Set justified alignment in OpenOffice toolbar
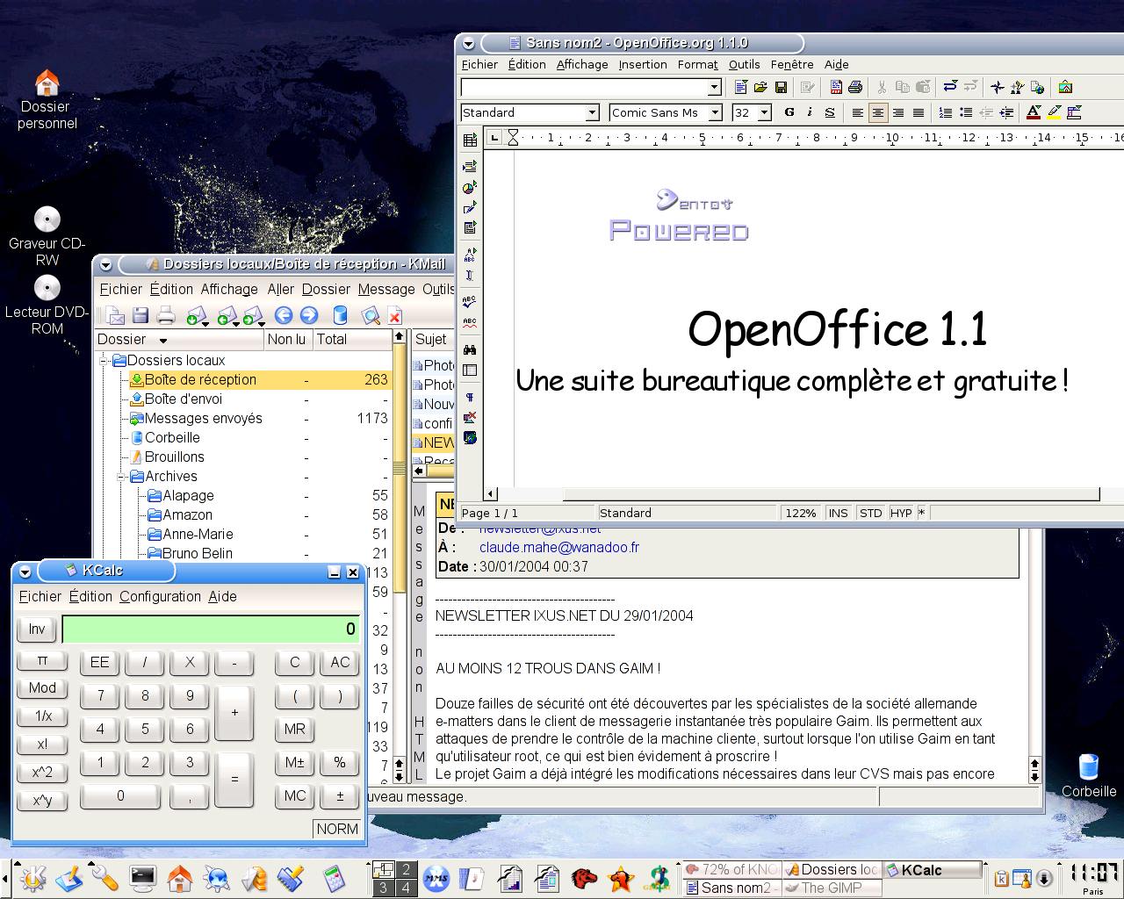The width and height of the screenshot is (1124, 899). 918,112
